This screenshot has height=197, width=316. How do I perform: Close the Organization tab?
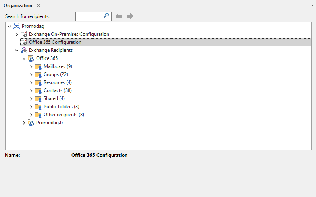pos(39,6)
